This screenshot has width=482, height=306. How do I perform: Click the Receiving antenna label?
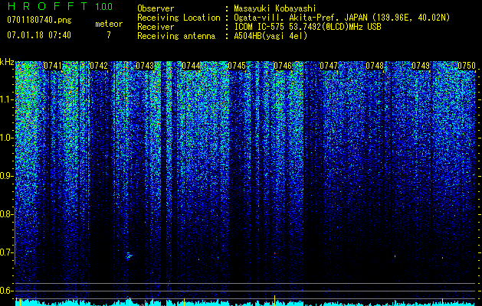(176, 36)
